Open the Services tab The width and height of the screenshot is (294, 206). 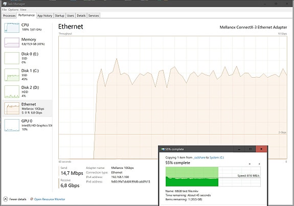coord(94,15)
